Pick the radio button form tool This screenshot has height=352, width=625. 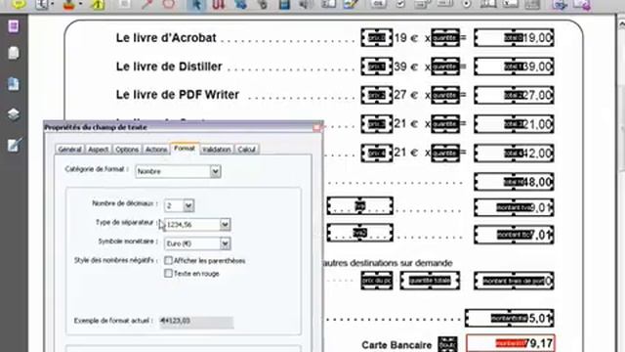[466, 4]
